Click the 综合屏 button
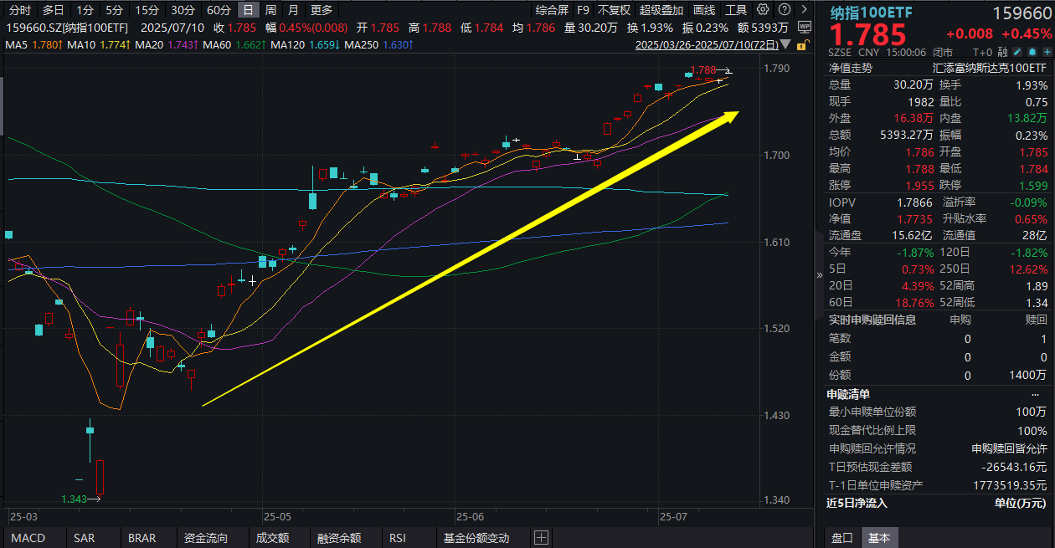Screen dimensions: 1055x548 pyautogui.click(x=552, y=9)
